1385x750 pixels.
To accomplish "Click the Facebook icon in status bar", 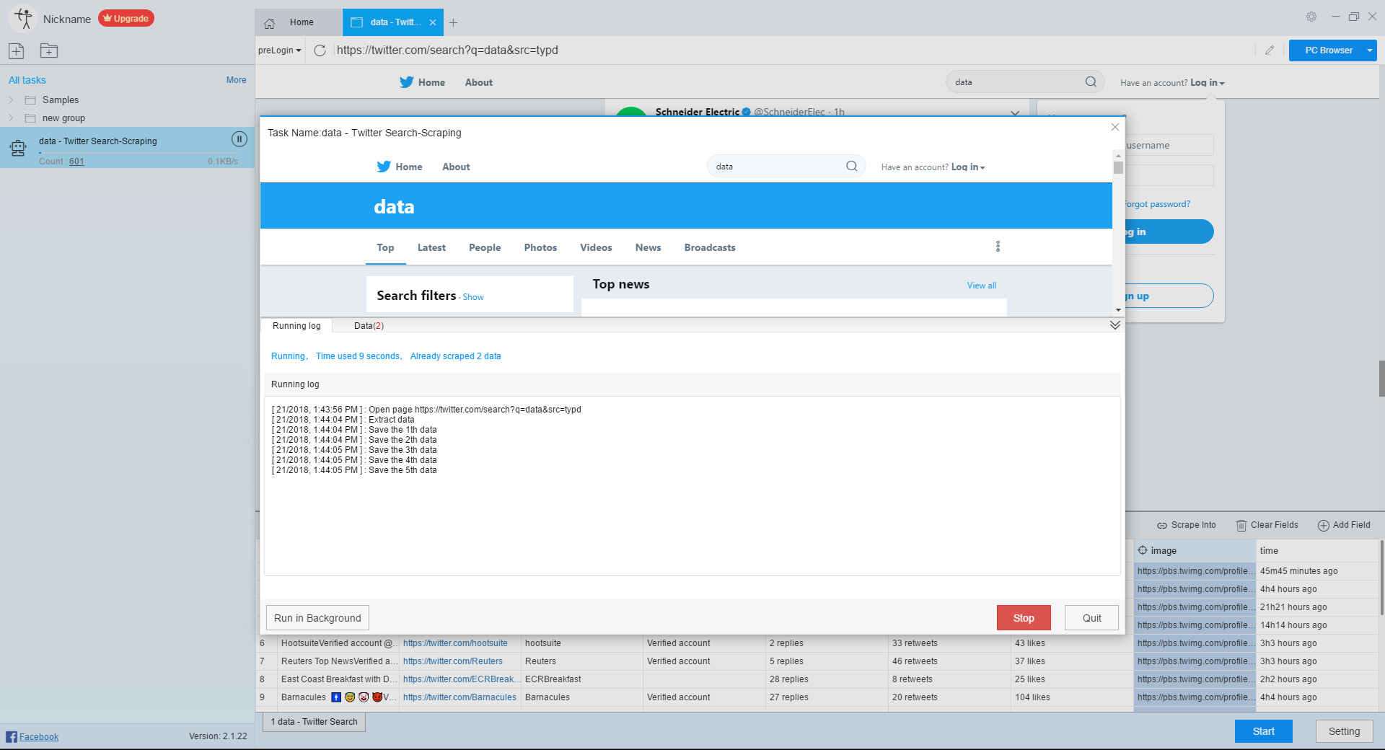I will click(12, 736).
